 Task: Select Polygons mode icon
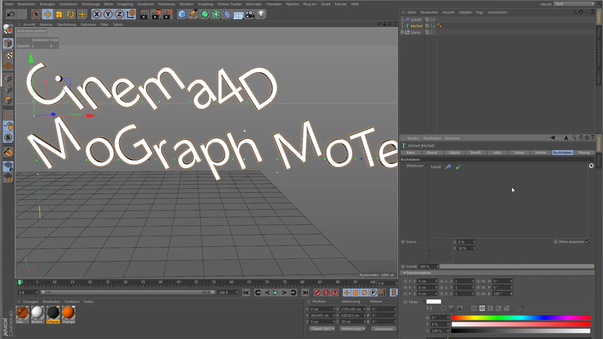click(8, 100)
